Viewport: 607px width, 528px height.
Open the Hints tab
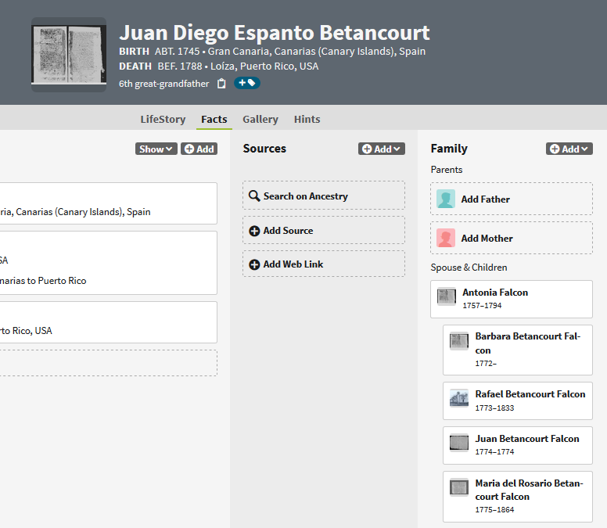307,120
